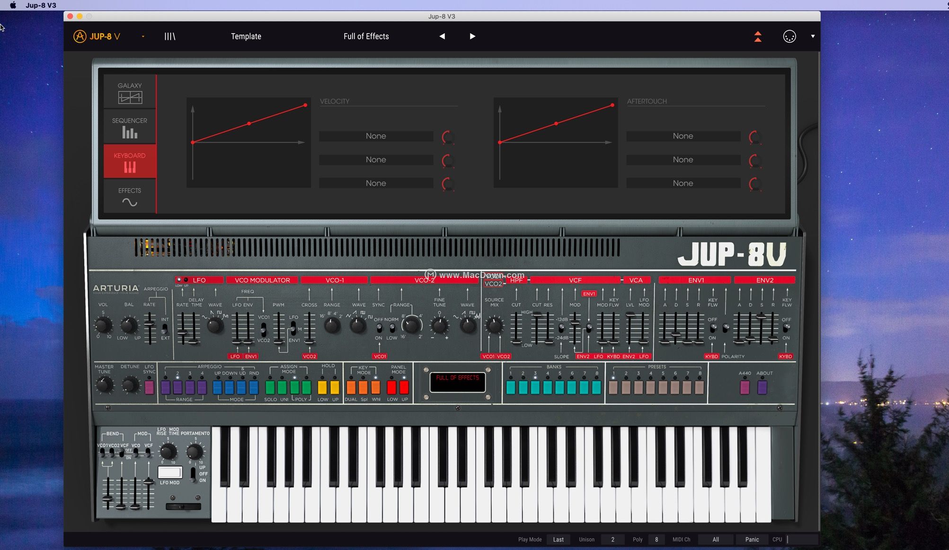Screen dimensions: 949x550
Task: Open second Aftertouch destination None dropdown
Action: click(683, 160)
